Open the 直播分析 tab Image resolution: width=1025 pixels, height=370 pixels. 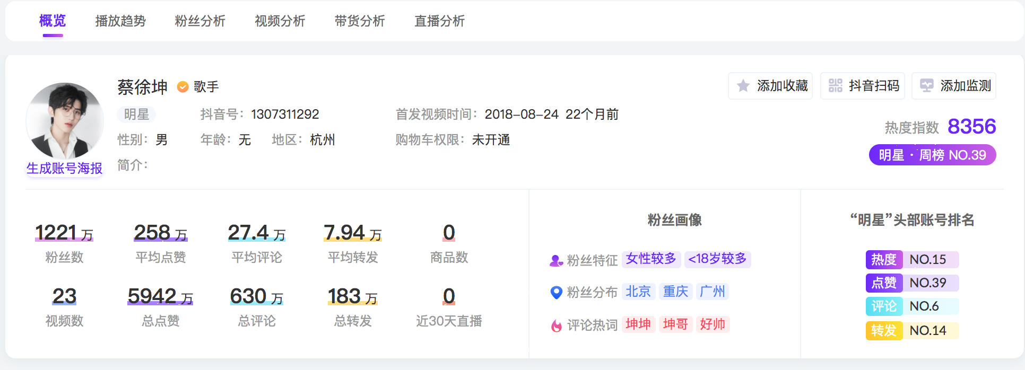pos(440,21)
